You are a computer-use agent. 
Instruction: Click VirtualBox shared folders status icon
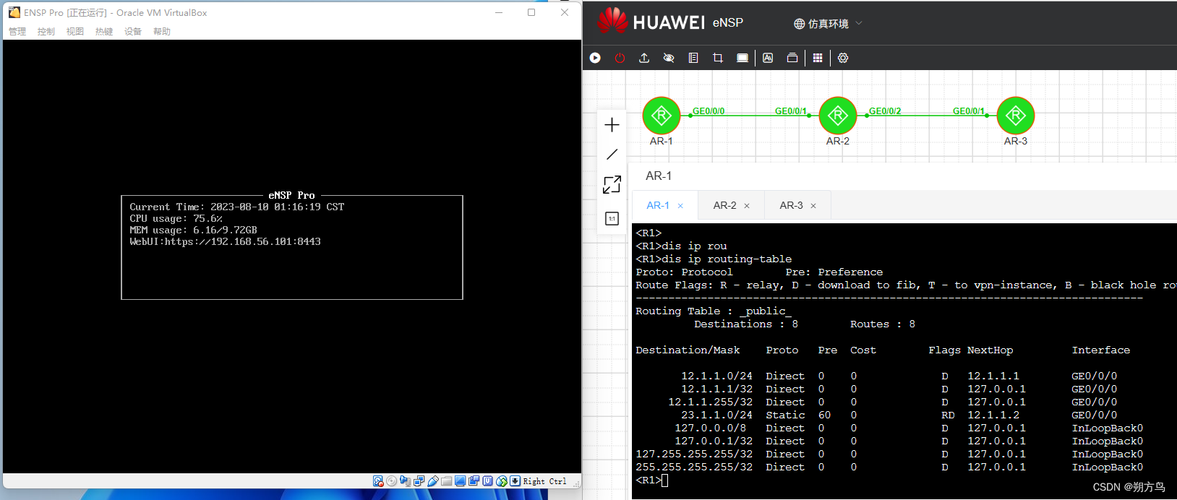446,481
